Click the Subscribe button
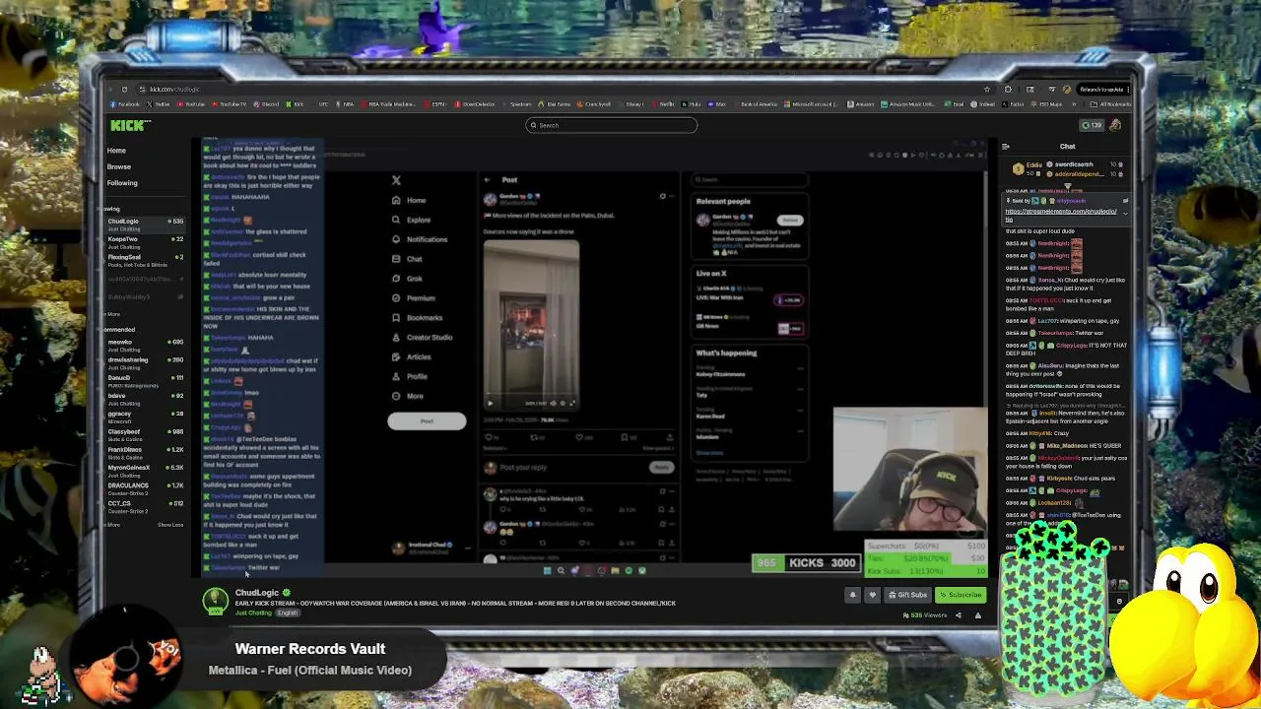The image size is (1261, 709). (960, 595)
